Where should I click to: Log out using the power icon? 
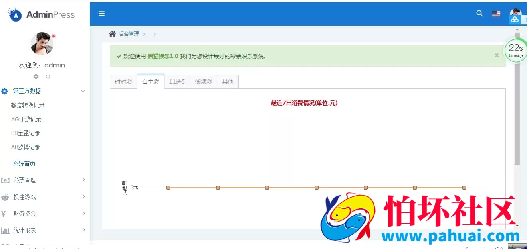pos(48,76)
